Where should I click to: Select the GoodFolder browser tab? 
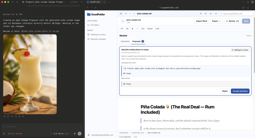coord(96,2)
